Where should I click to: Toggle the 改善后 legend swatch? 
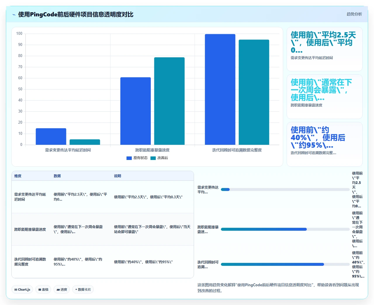pos(153,158)
